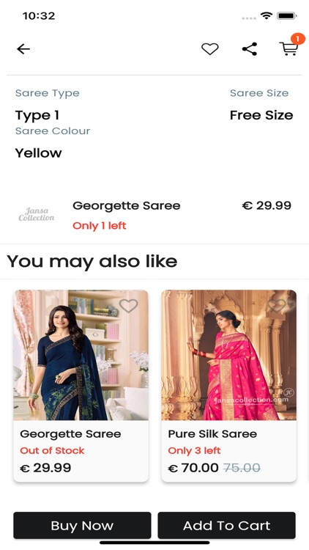Favorite the pink Pure Silk Saree heart icon
Image resolution: width=309 pixels, height=550 pixels.
click(x=277, y=306)
